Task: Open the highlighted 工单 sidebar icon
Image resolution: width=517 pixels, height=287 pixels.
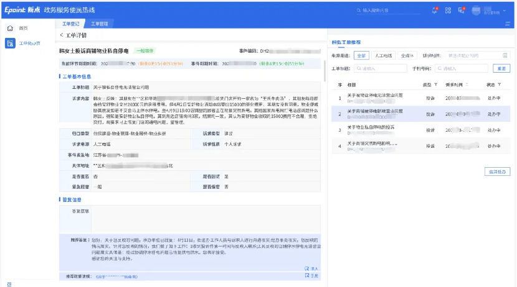Action: point(10,43)
